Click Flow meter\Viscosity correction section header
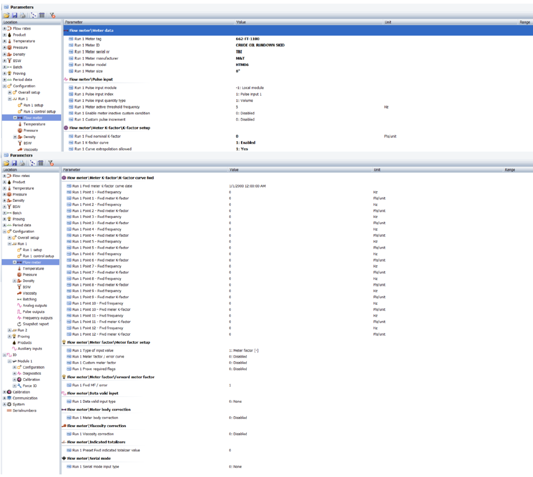The width and height of the screenshot is (533, 477). [x=97, y=426]
